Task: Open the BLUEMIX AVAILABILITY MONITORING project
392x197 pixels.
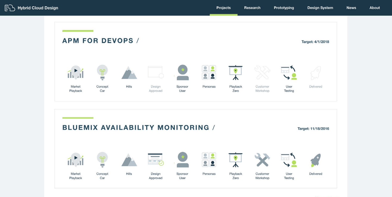Action: [136, 127]
